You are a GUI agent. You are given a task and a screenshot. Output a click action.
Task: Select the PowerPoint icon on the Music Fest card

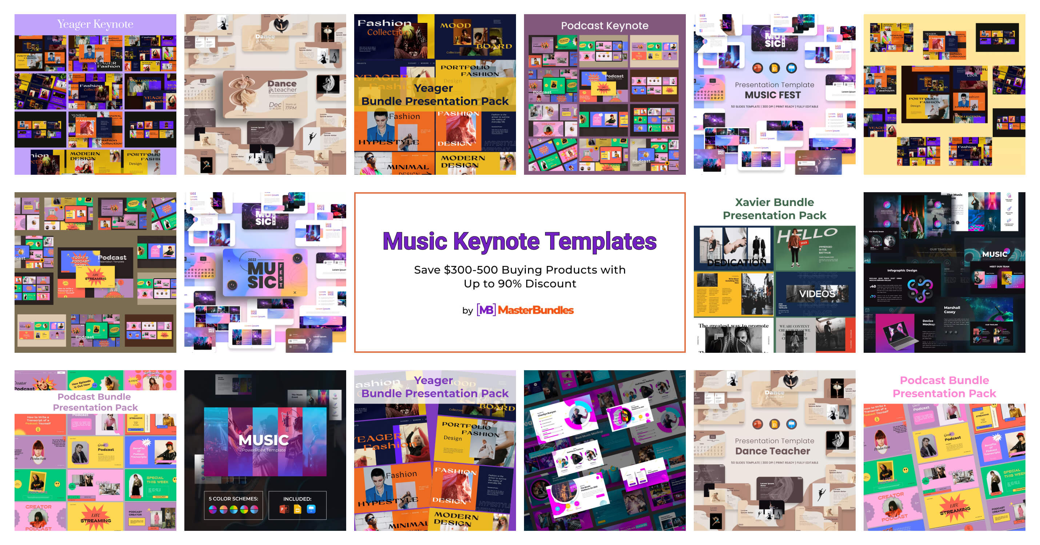coord(758,69)
